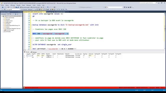
Task: Switch to the Résultats tab
Action: [x=27, y=52]
